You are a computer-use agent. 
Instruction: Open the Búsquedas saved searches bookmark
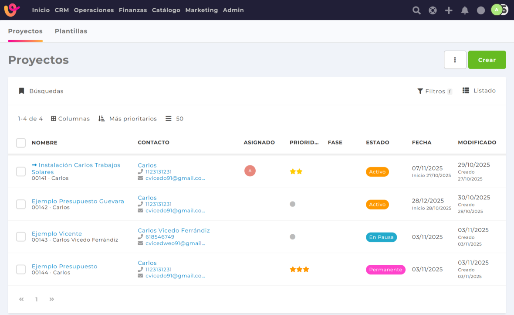[x=41, y=91]
